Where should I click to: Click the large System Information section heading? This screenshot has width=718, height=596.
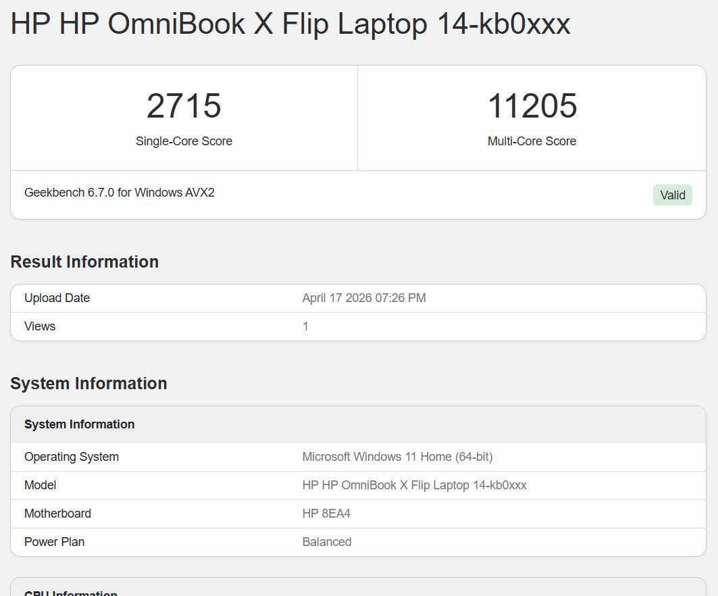pos(89,383)
